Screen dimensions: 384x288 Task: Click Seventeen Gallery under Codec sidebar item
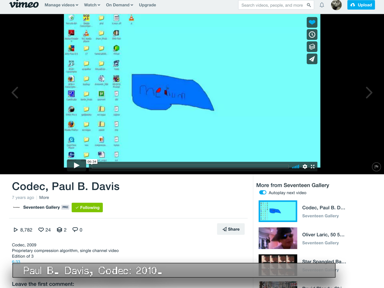coord(320,216)
